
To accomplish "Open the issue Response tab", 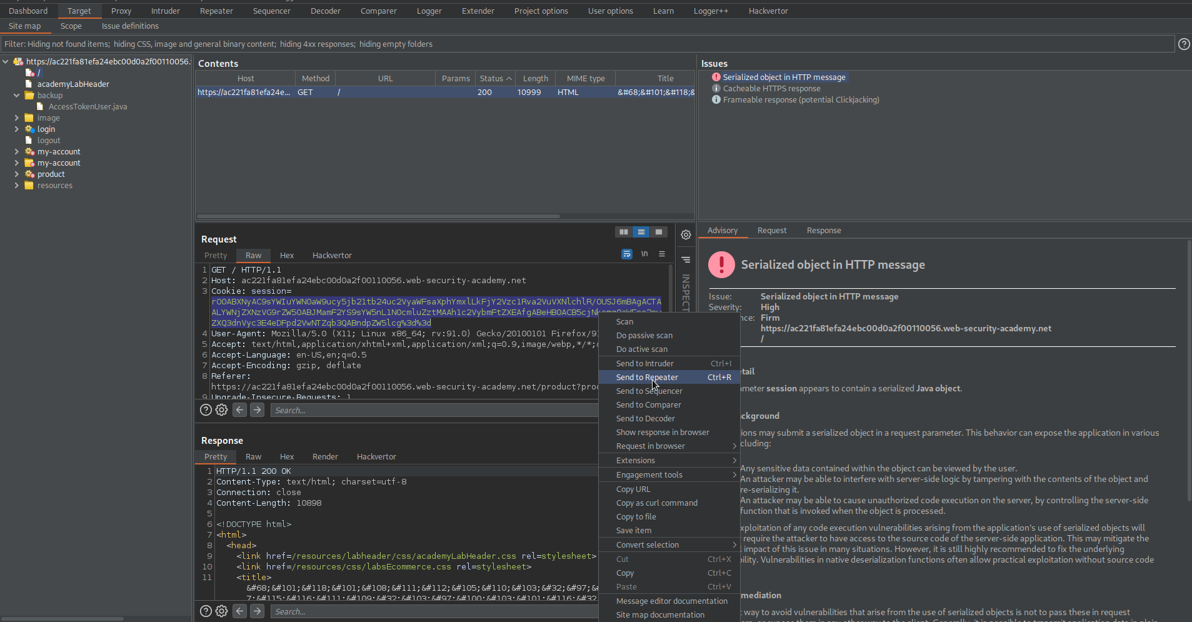I will (x=824, y=230).
